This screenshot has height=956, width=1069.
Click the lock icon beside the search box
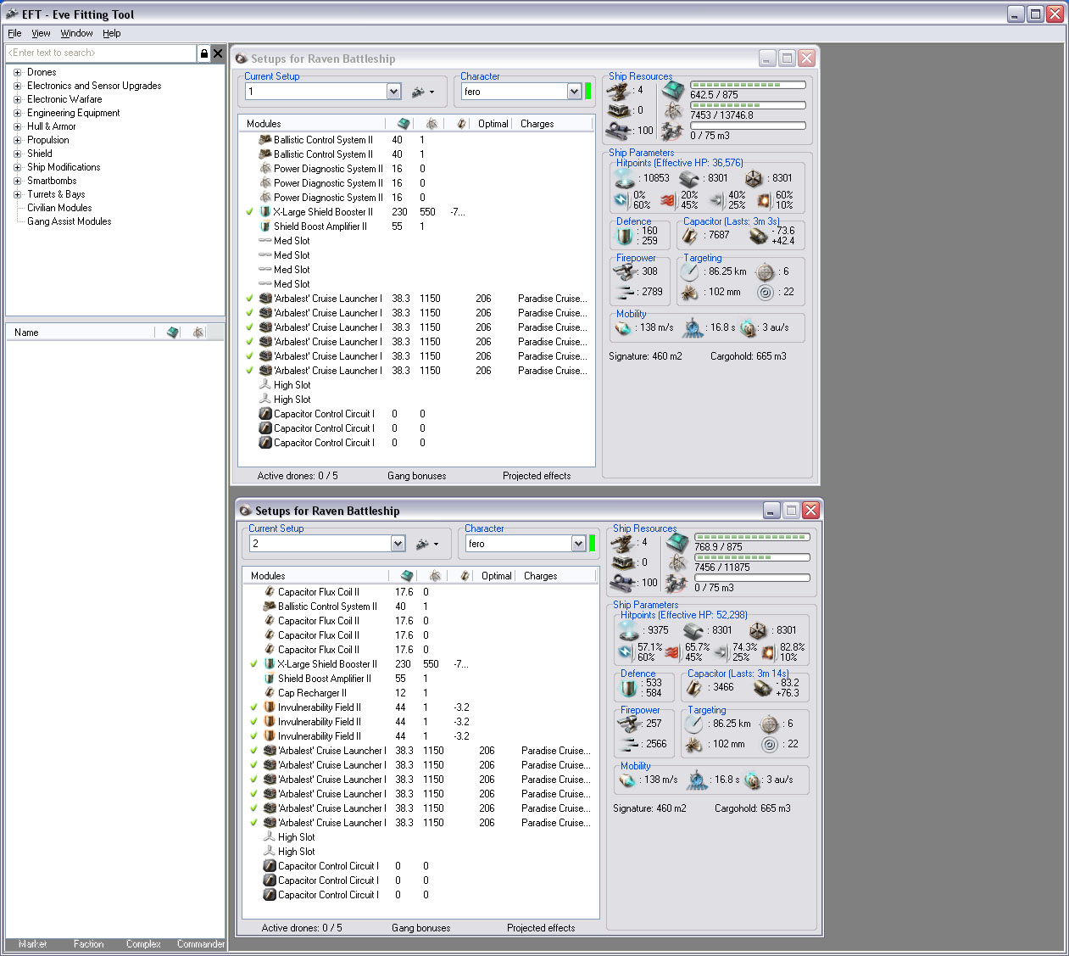tap(203, 53)
